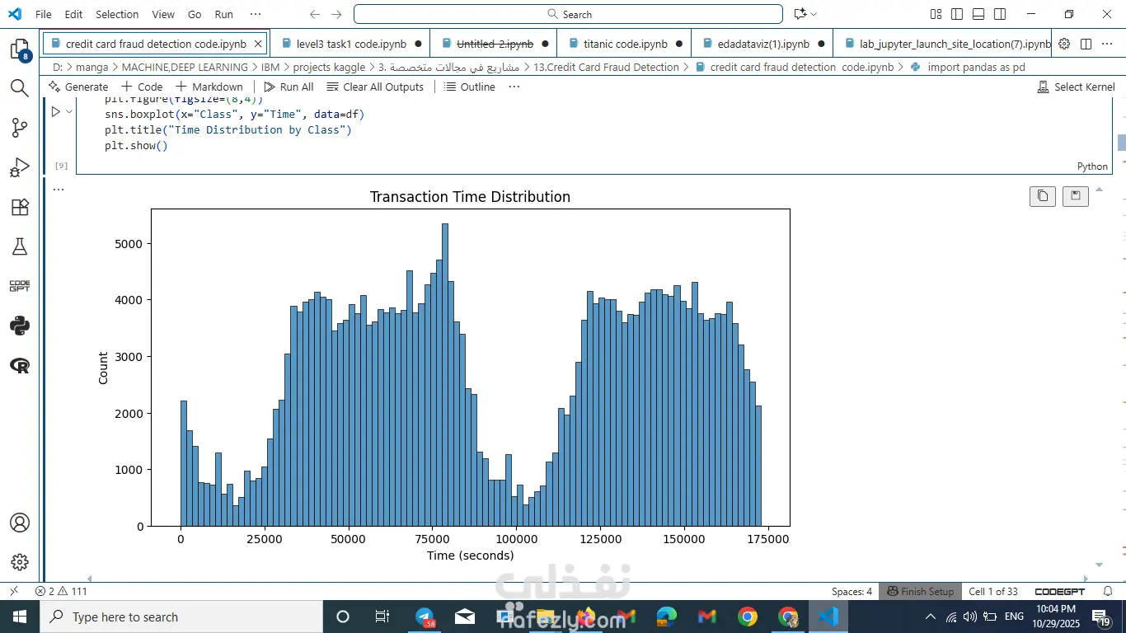Open the Run and Debug view
This screenshot has height=633, width=1126.
click(x=20, y=167)
